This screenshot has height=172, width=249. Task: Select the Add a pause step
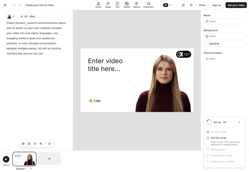(218, 150)
